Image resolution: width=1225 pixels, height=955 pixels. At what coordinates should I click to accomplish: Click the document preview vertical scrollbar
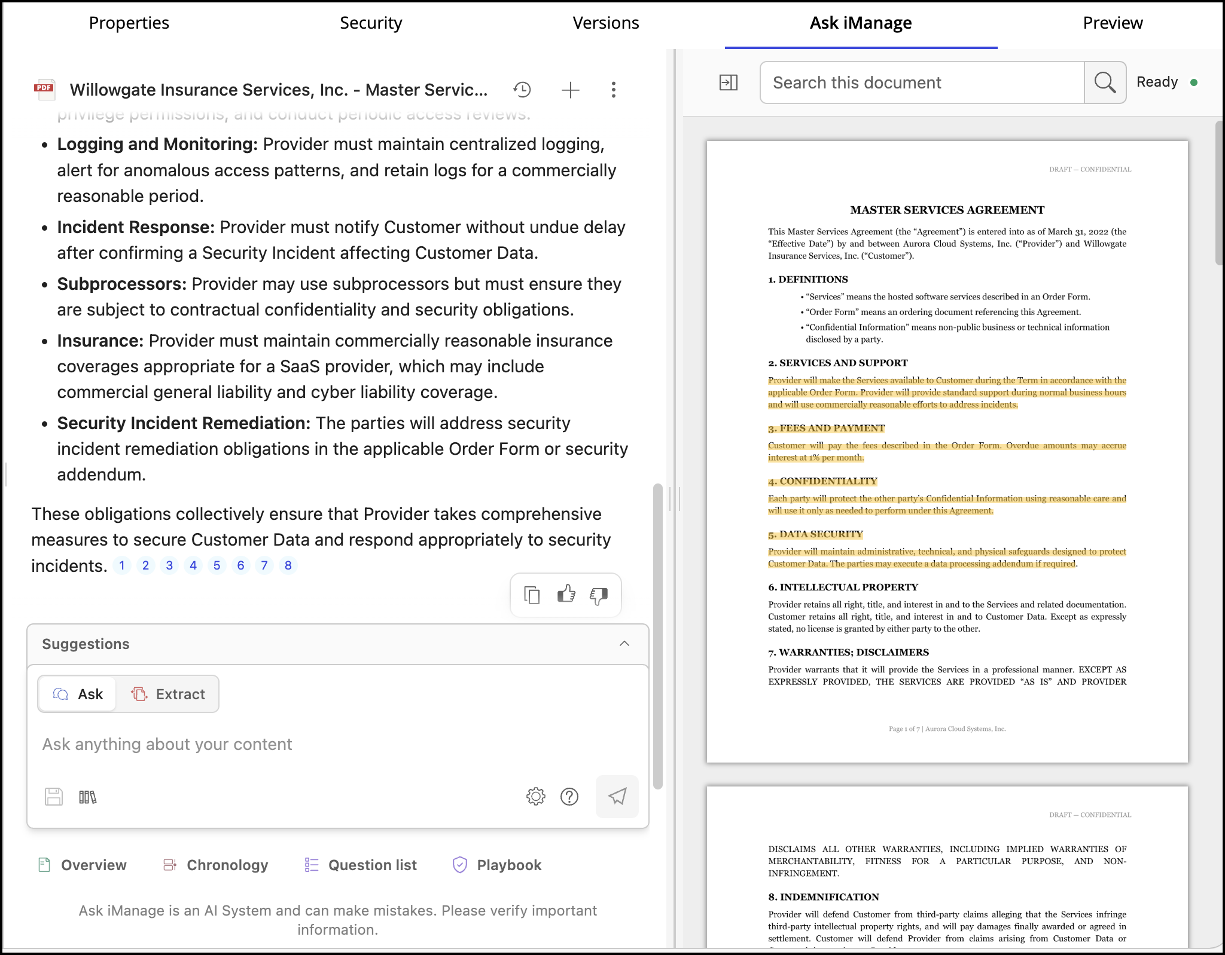click(x=1220, y=192)
